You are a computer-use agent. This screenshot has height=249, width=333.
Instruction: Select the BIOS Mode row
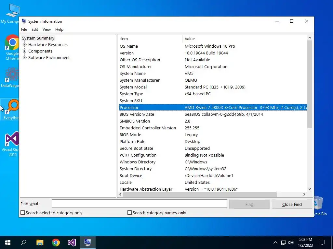coord(213,135)
